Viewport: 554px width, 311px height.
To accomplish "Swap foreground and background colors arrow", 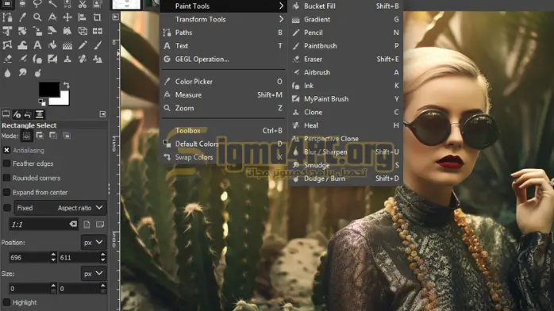I will (66, 85).
